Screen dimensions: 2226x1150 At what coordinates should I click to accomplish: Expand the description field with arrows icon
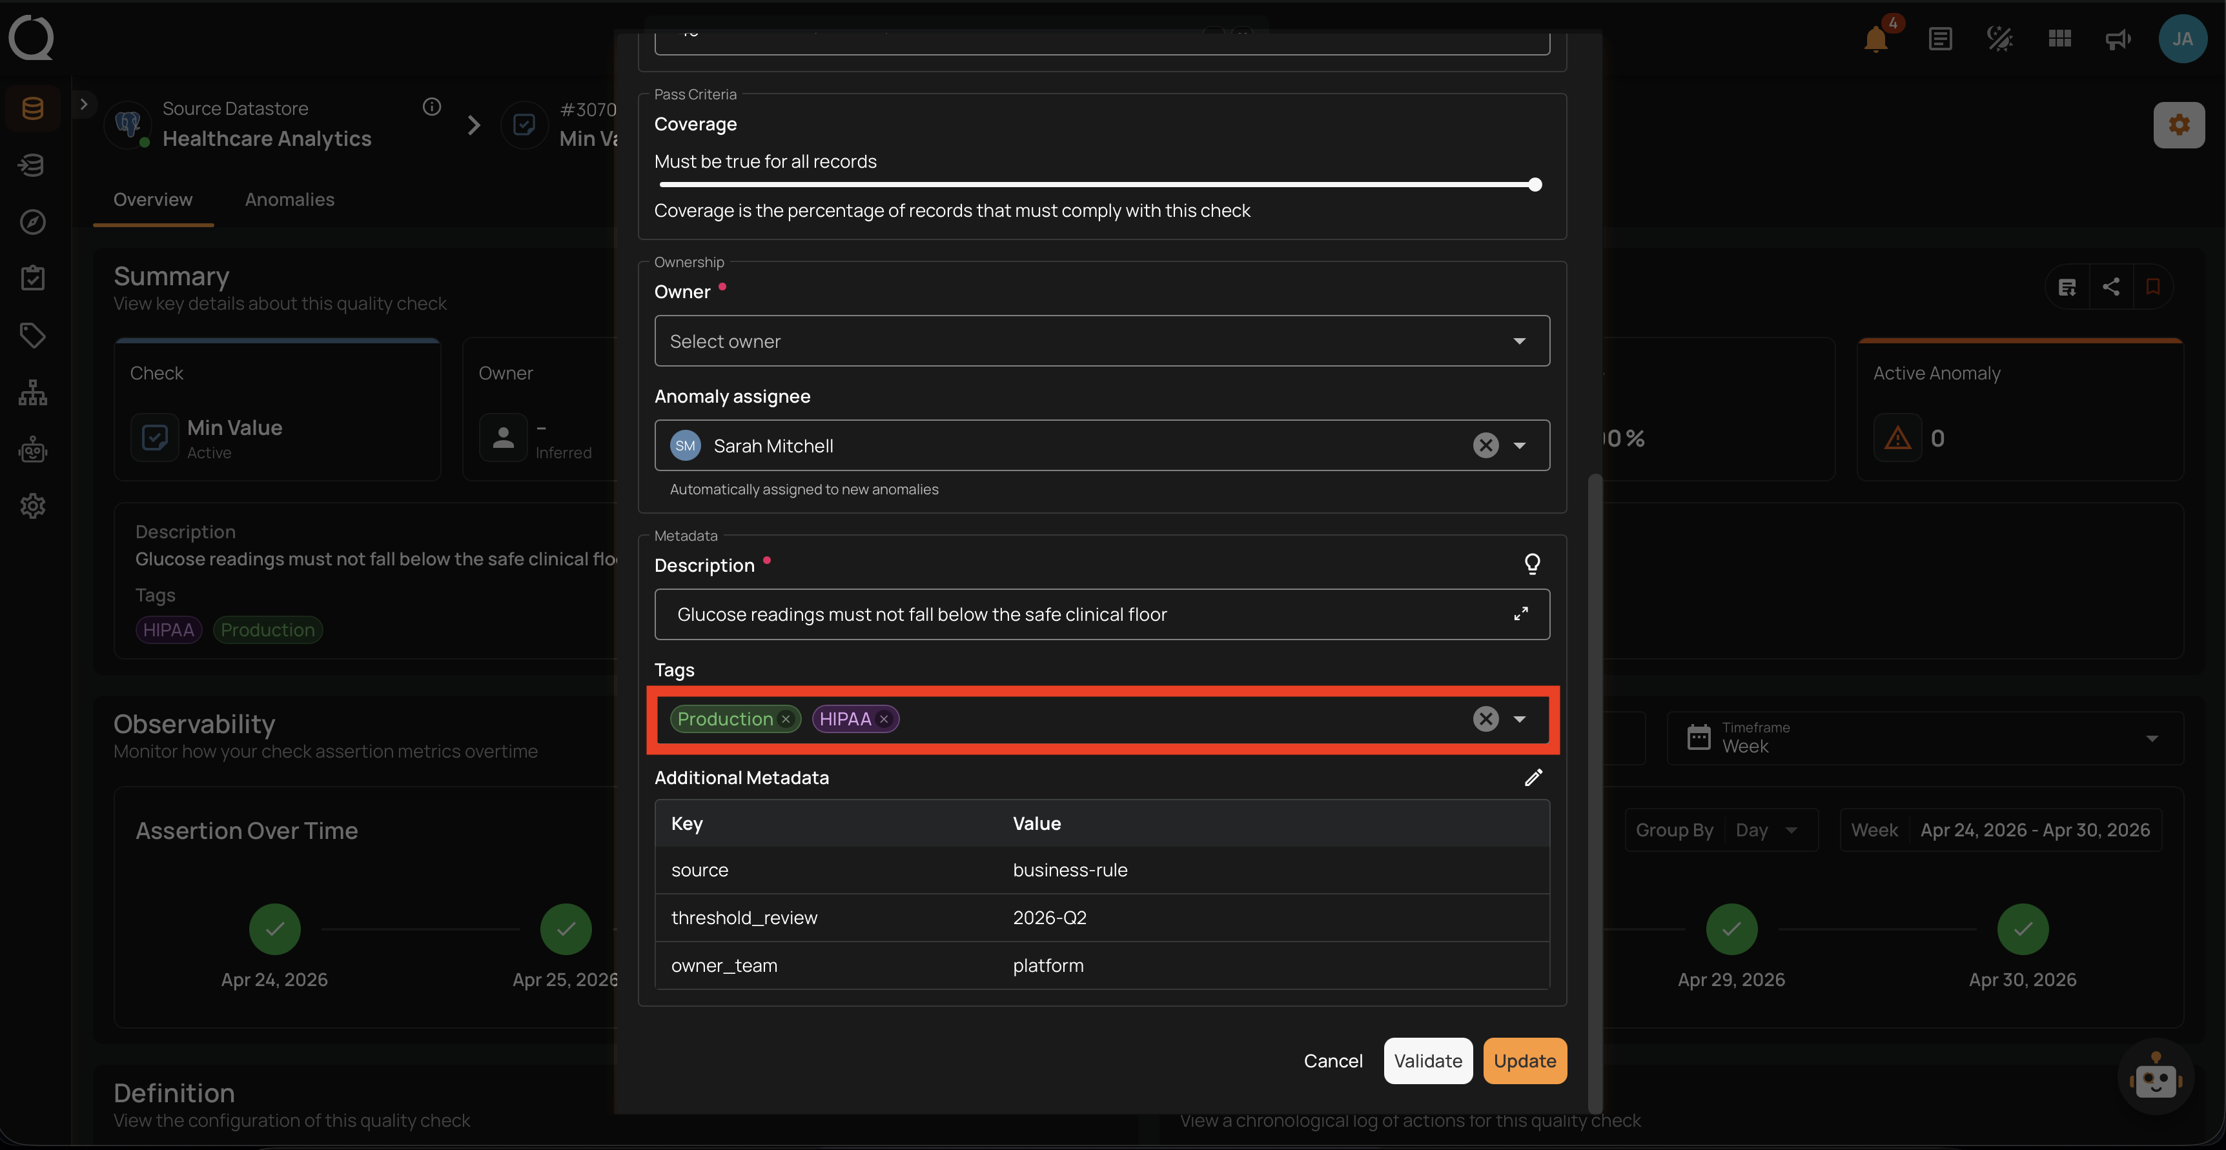(1521, 614)
